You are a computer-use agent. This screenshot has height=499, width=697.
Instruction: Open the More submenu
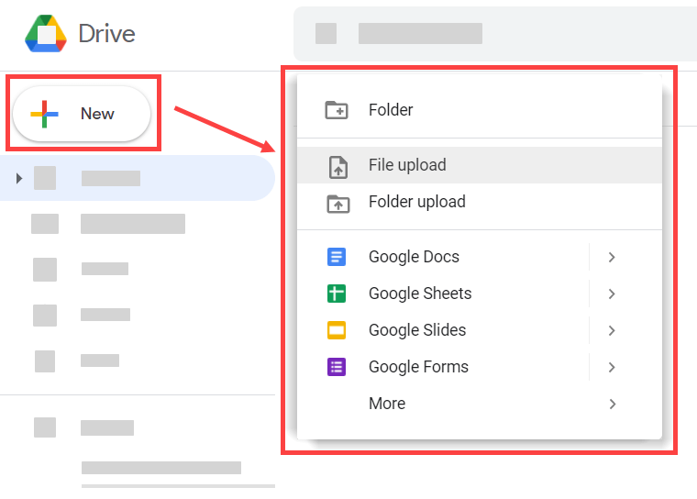(x=479, y=404)
